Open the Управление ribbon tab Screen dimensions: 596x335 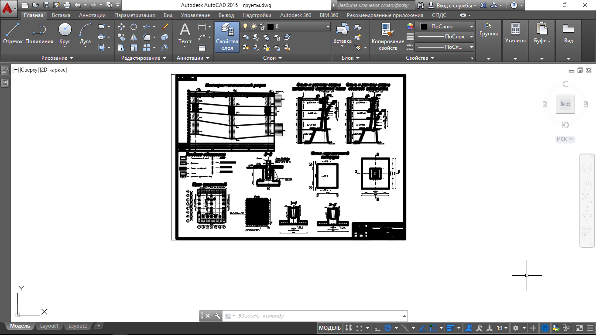195,15
